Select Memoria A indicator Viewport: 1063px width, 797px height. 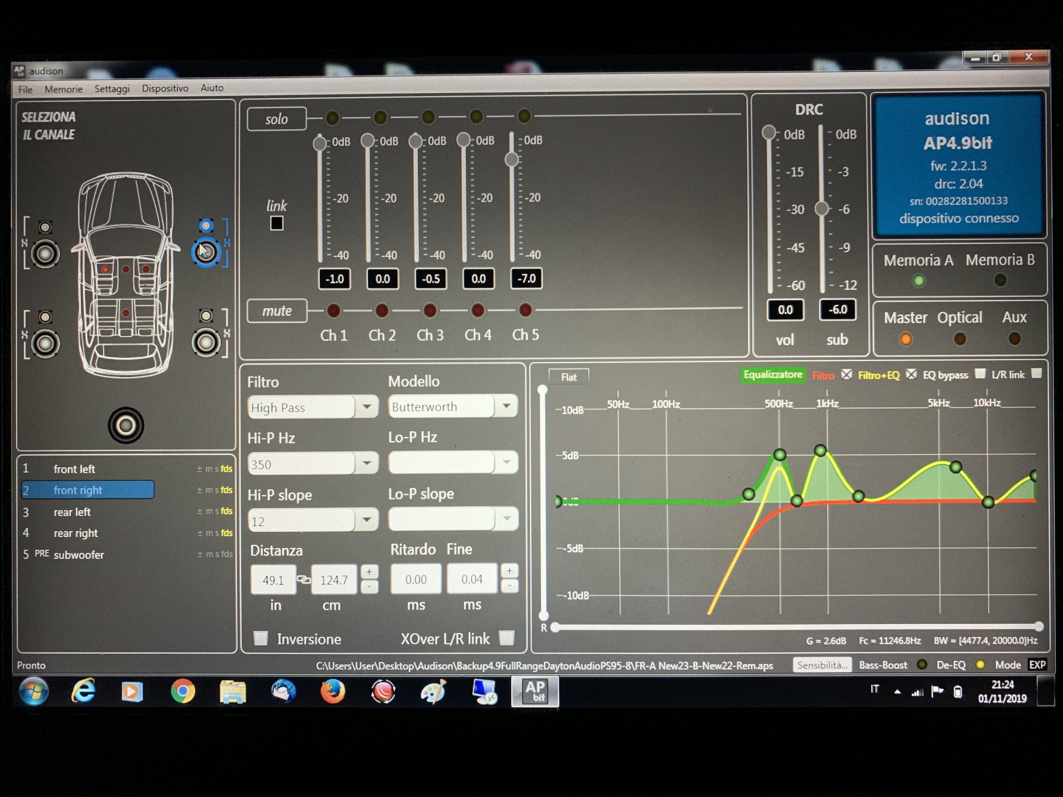918,281
